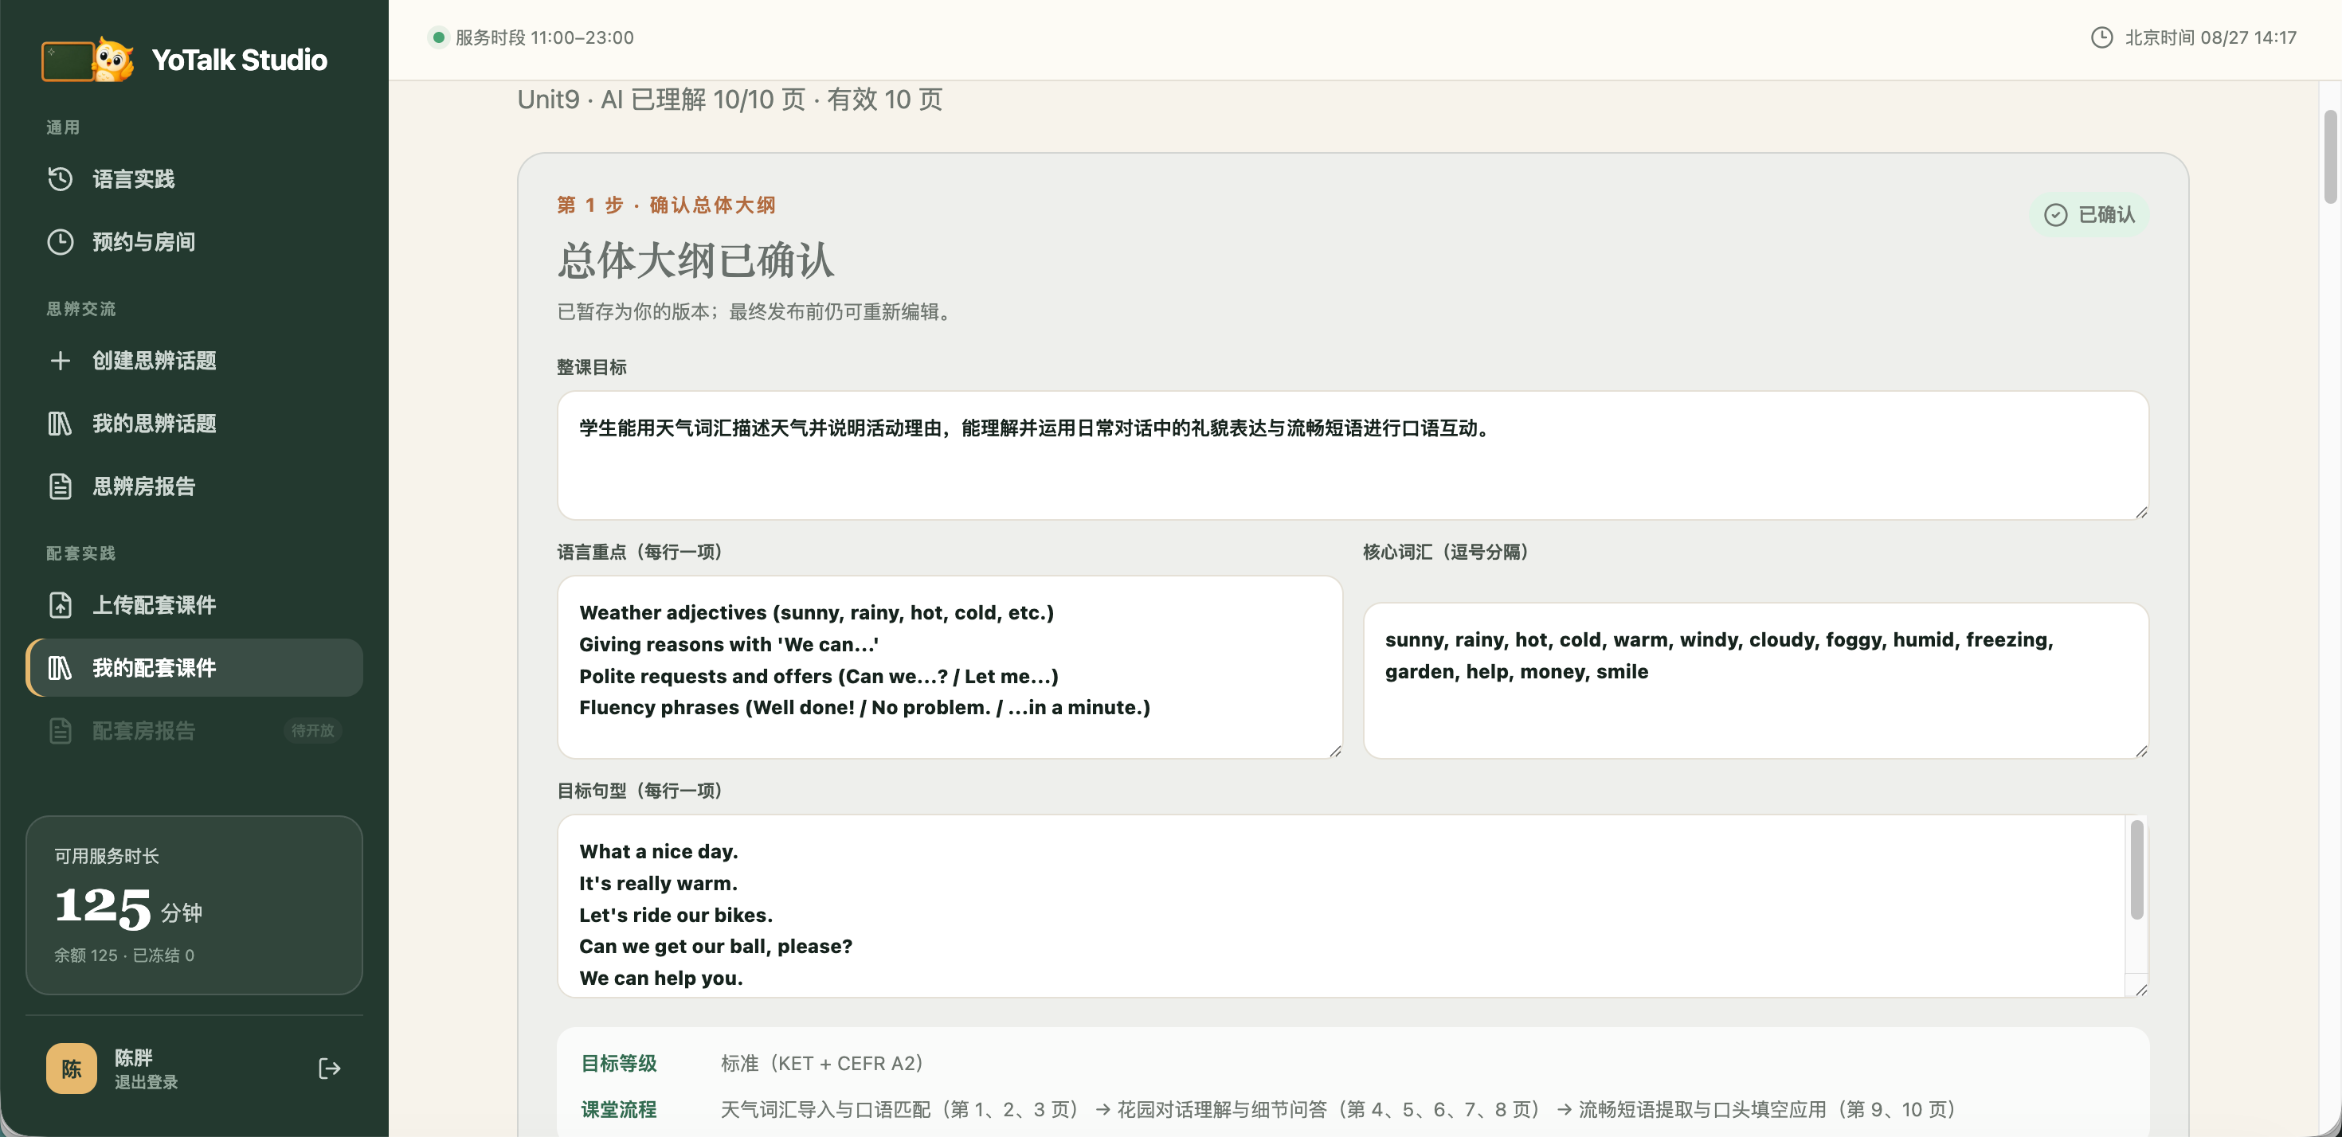Click the upload file icon of 上传配套课件
2342x1137 pixels.
coord(60,605)
